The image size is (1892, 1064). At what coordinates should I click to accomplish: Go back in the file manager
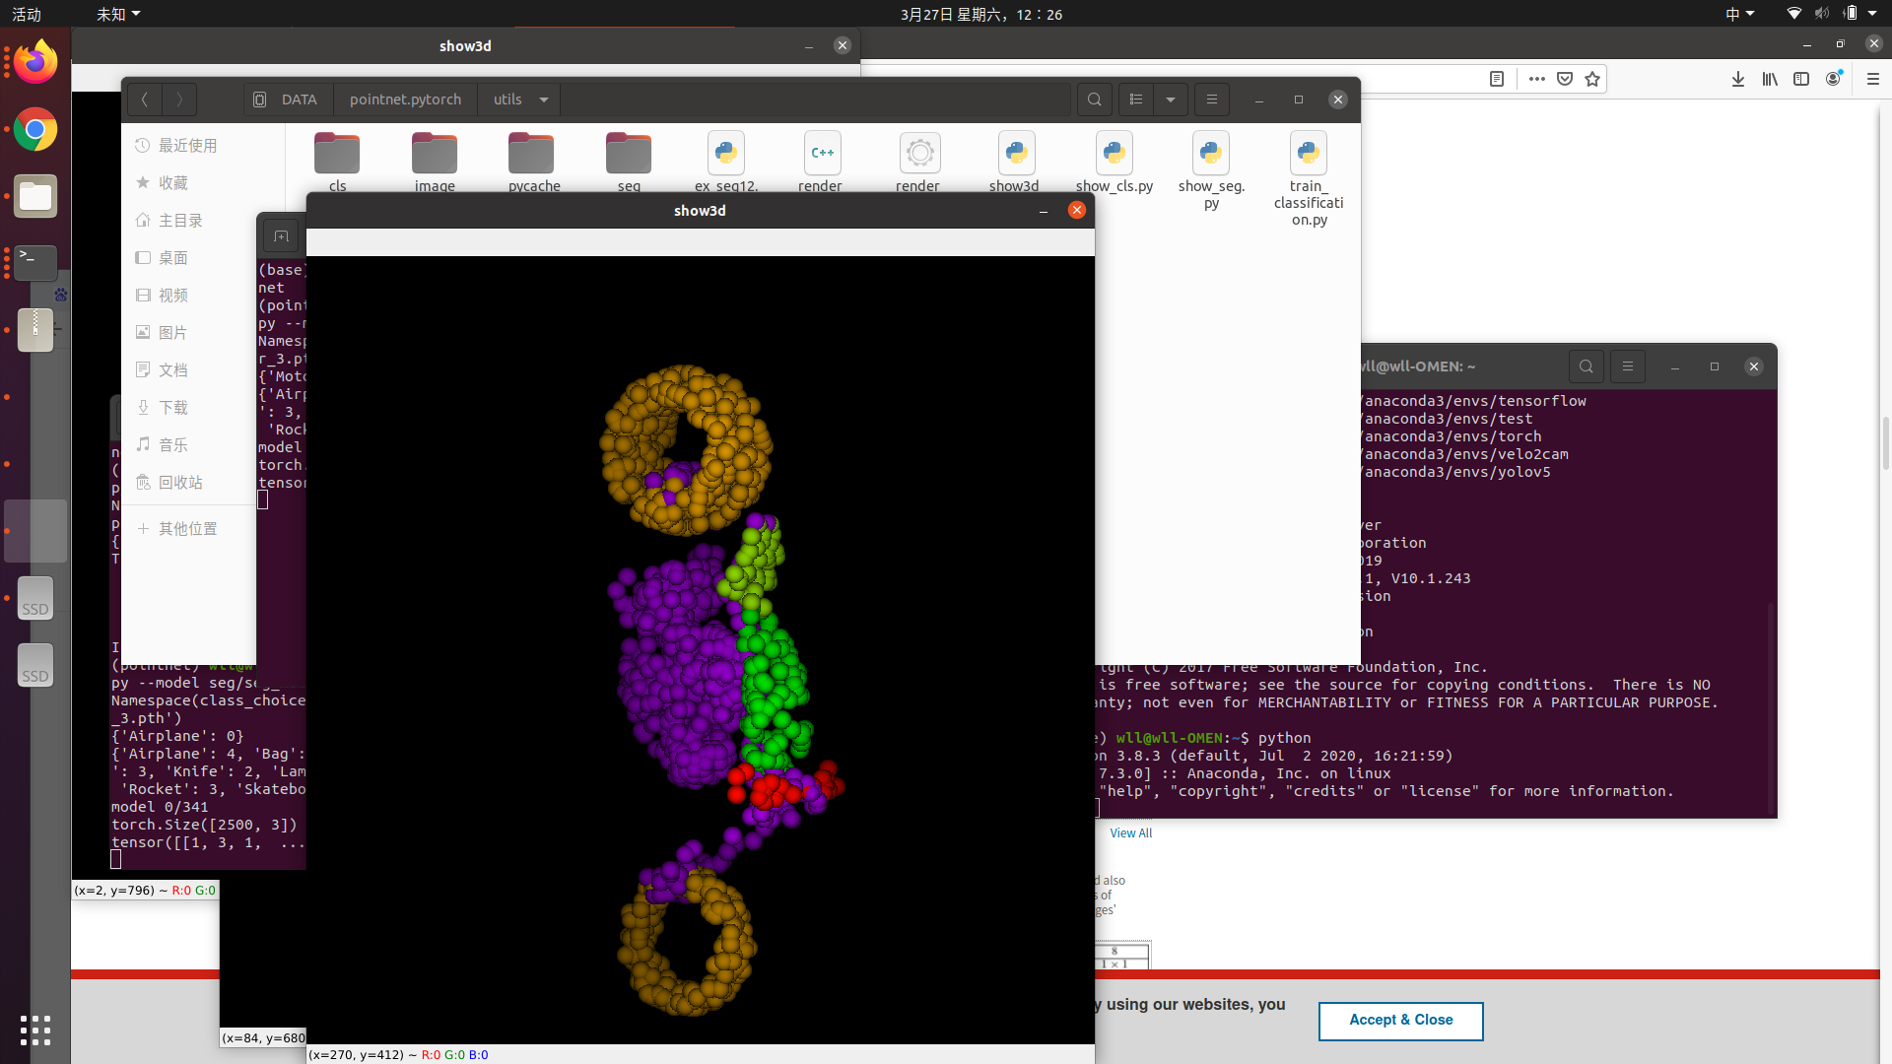coord(145,100)
